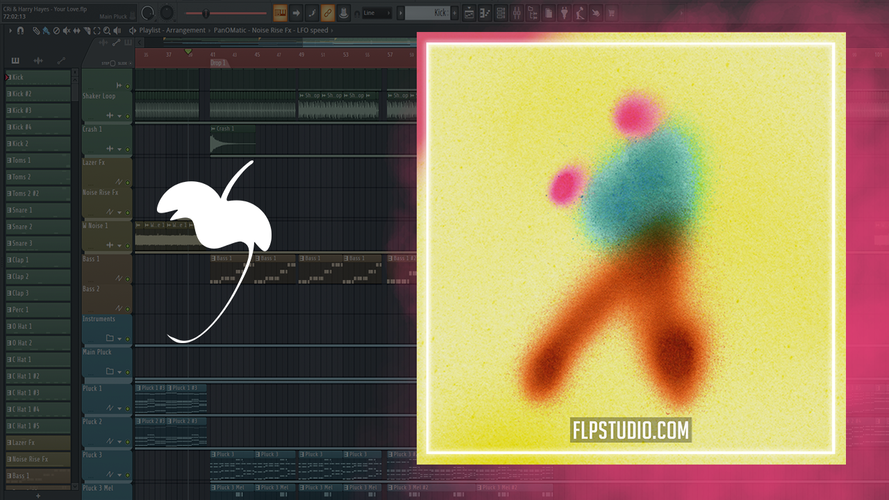Toggle the playlist magnet snap icon

[20, 31]
